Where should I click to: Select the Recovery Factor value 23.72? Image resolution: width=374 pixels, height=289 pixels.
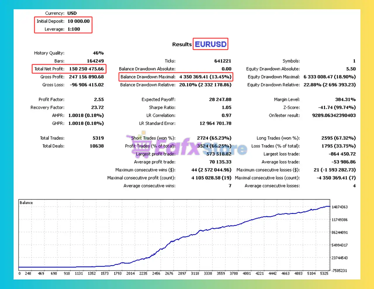[97, 108]
